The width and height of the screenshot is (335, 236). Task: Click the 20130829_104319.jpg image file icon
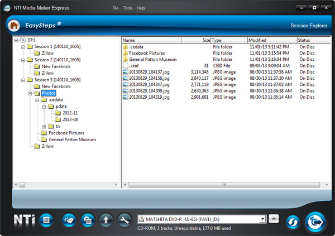coord(126,97)
